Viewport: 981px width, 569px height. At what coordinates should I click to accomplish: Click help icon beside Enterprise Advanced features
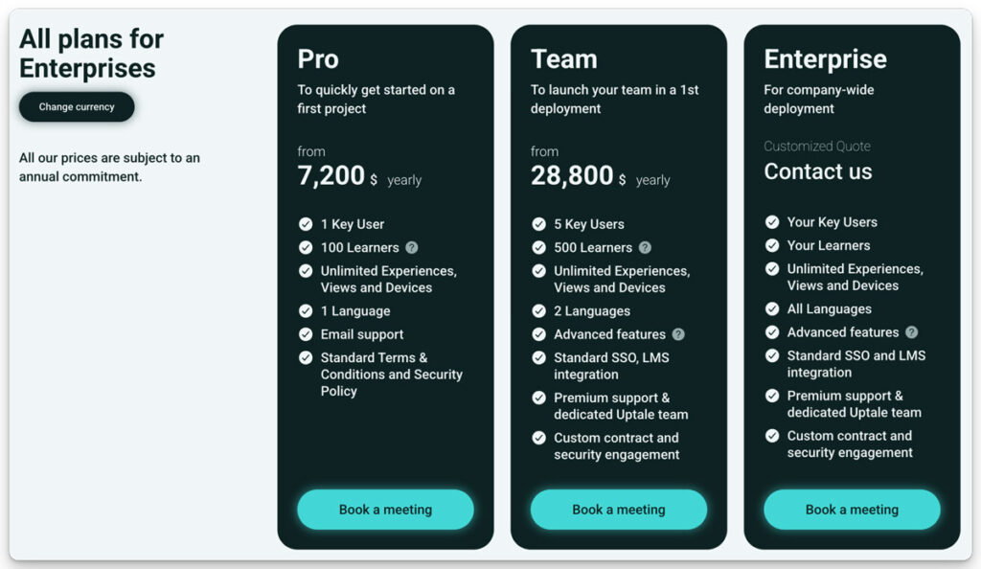[x=911, y=332]
